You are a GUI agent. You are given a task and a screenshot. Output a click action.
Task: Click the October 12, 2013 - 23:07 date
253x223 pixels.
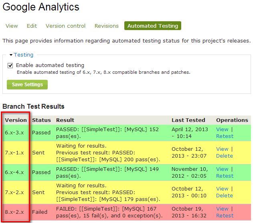coord(189,152)
